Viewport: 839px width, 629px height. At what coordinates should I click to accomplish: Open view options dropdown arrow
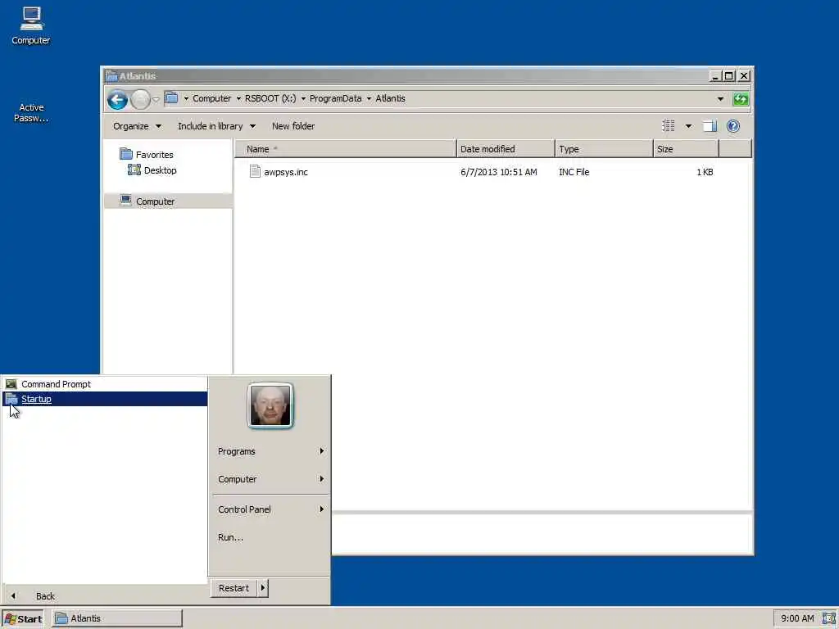point(688,126)
